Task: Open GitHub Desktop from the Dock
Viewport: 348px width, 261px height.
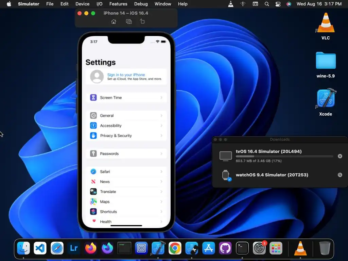Action: tap(225, 248)
